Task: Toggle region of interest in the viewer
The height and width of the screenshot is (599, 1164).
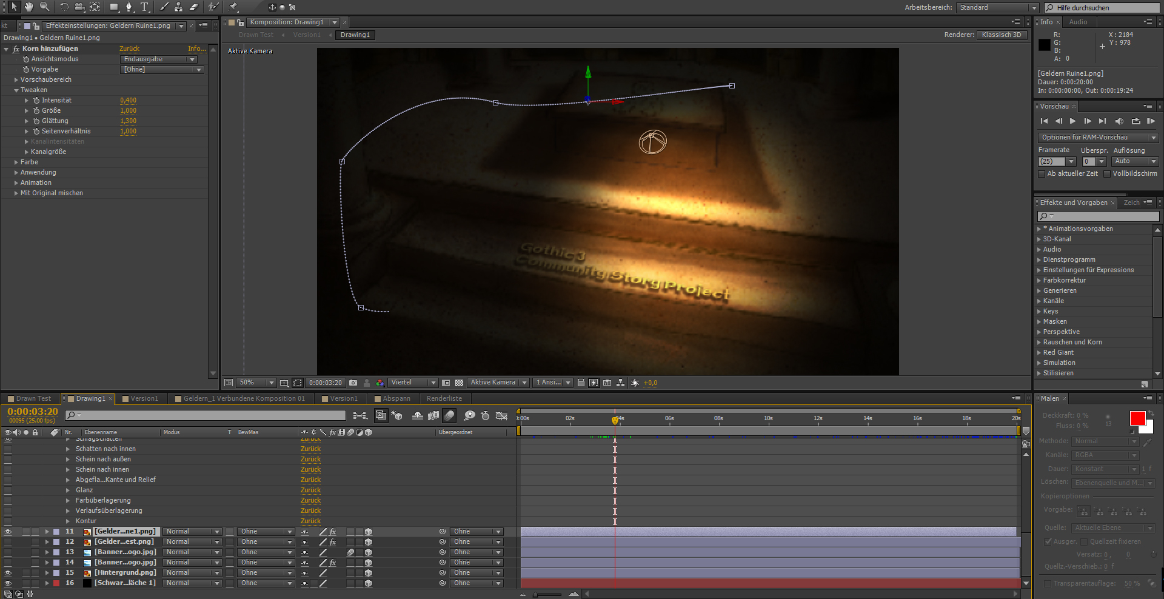Action: [x=446, y=383]
